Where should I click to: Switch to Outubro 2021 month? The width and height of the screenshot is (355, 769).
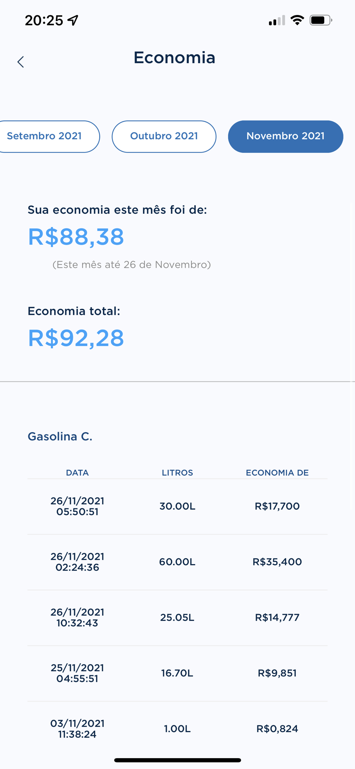click(x=164, y=136)
